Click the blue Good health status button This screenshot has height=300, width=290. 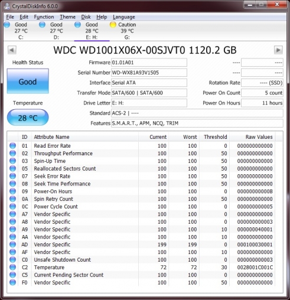point(28,81)
